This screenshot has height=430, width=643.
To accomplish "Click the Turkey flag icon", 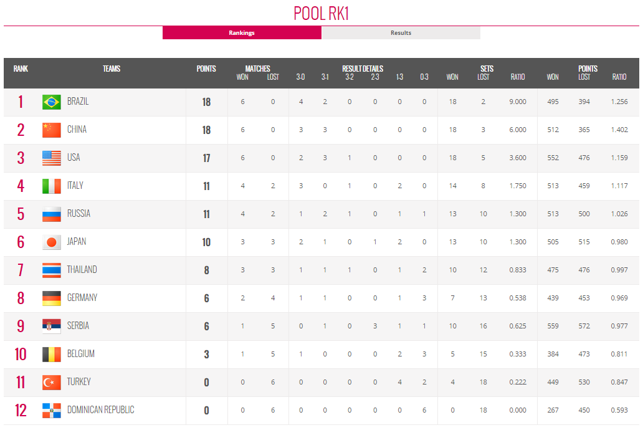I will point(51,382).
